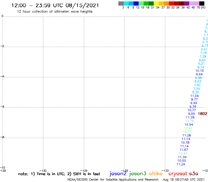Click the 12.17 wave height value
Viewport: 208px width, 182px height.
[187, 132]
